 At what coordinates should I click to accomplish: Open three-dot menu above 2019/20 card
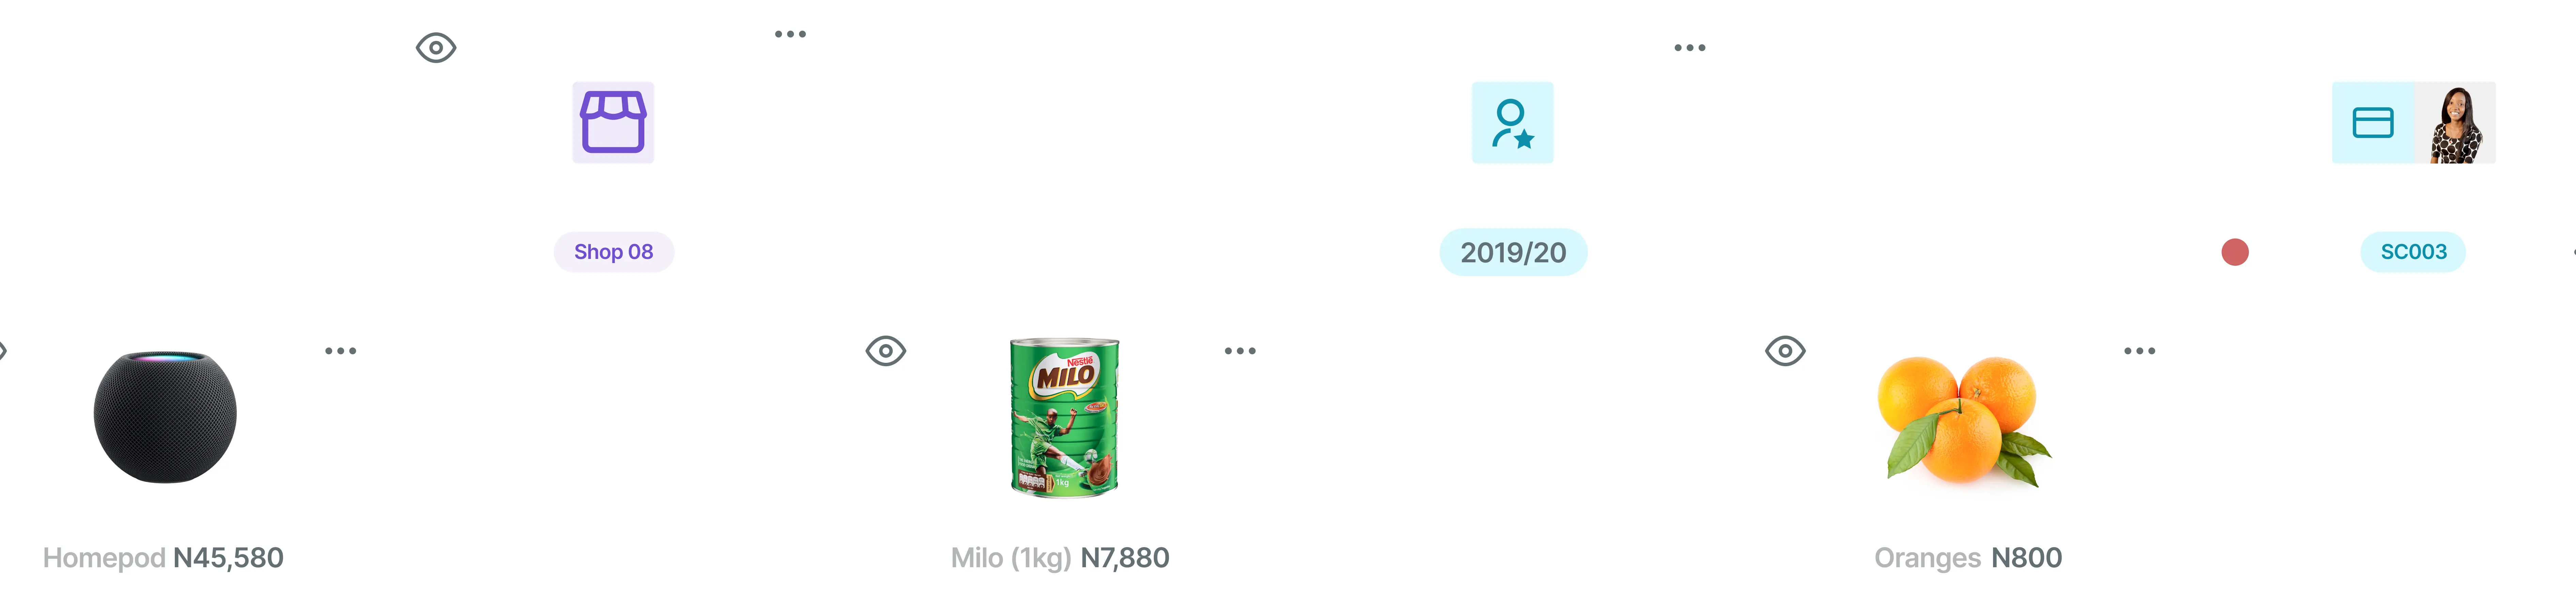[x=1690, y=47]
